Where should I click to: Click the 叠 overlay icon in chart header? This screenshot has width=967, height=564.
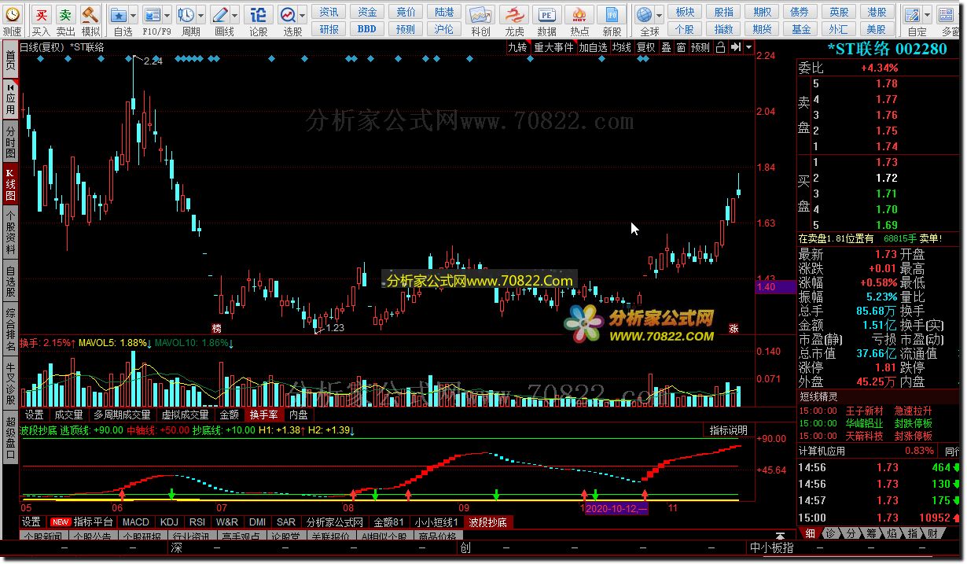666,47
